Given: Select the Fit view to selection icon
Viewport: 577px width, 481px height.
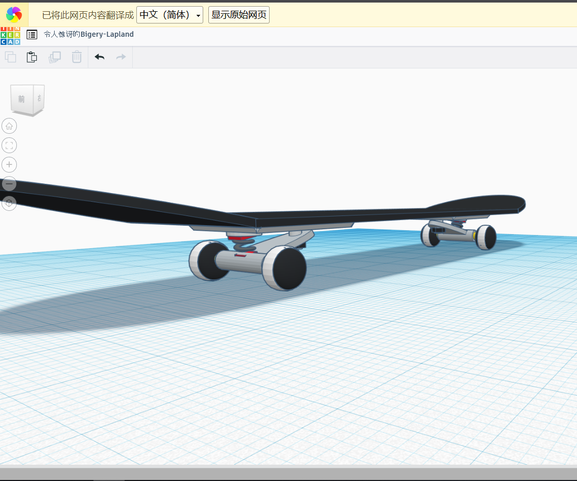Looking at the screenshot, I should pyautogui.click(x=9, y=145).
